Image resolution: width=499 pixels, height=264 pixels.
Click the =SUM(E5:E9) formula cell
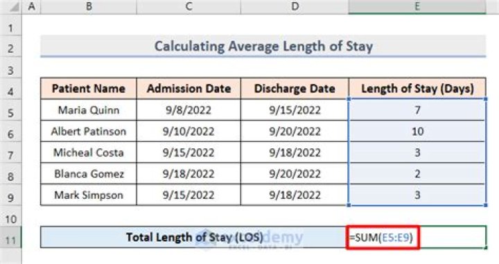point(417,237)
